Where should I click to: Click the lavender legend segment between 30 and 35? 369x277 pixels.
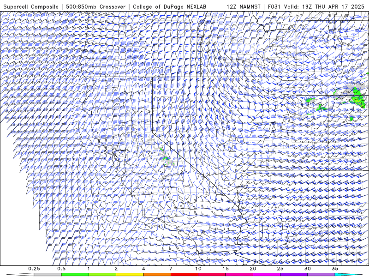[321, 275]
